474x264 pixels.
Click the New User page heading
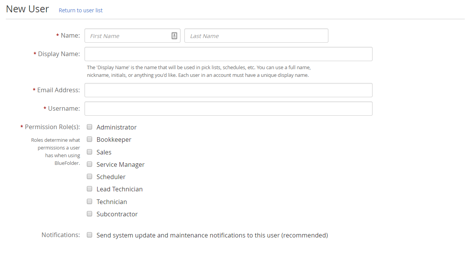coord(28,9)
